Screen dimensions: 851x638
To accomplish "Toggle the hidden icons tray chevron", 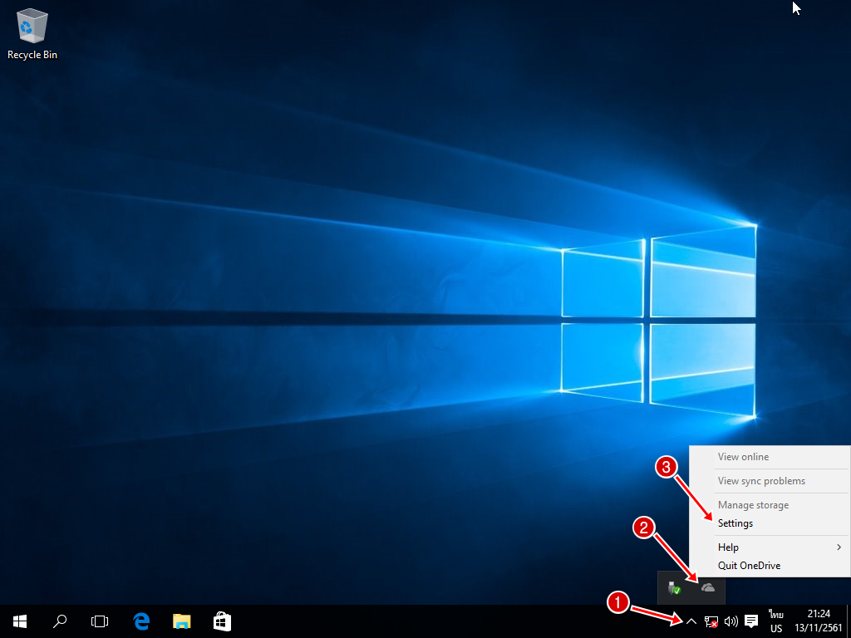I will [691, 621].
